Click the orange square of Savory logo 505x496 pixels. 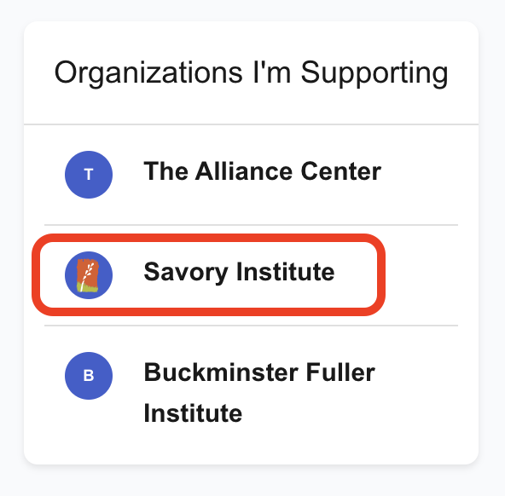tap(88, 275)
